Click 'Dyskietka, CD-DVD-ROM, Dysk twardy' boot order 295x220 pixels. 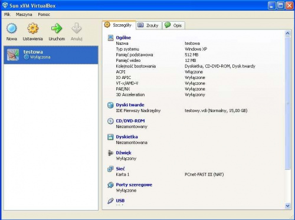coord(220,66)
